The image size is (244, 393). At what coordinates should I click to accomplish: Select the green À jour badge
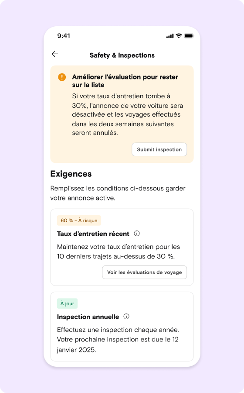[67, 303]
